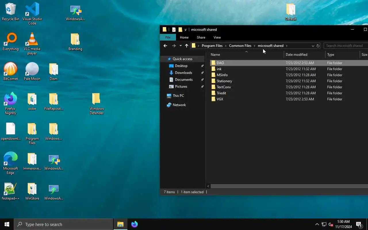Select the MSInfo folder row
The image size is (368, 230).
(289, 75)
